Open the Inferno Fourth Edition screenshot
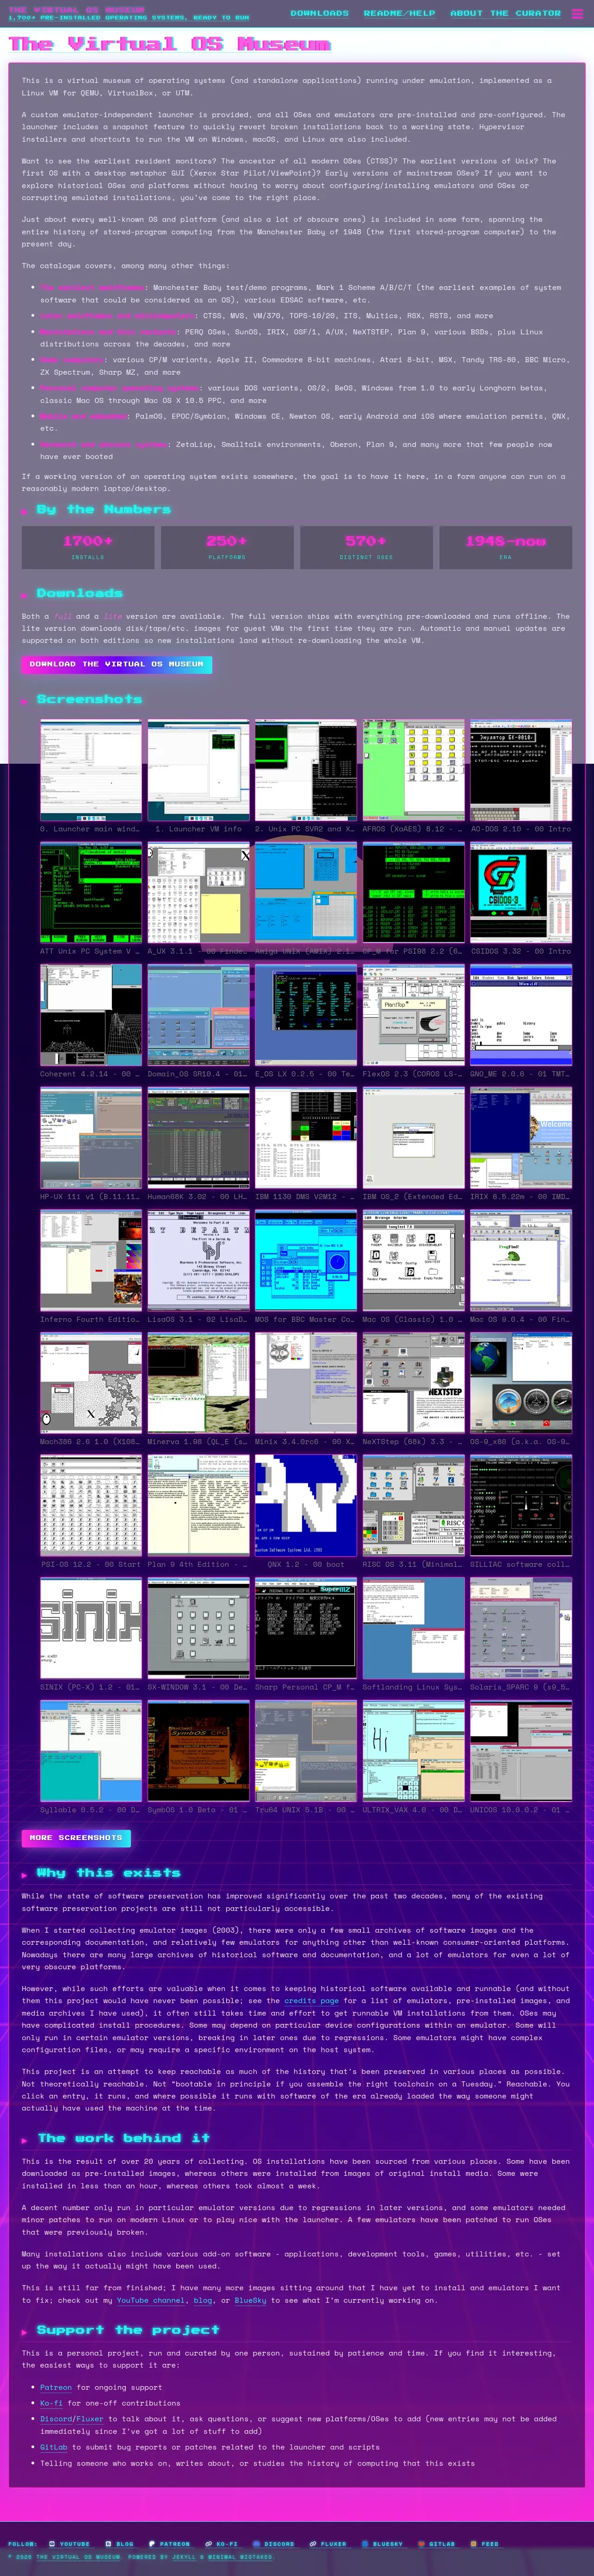This screenshot has width=594, height=2576. (x=91, y=1261)
